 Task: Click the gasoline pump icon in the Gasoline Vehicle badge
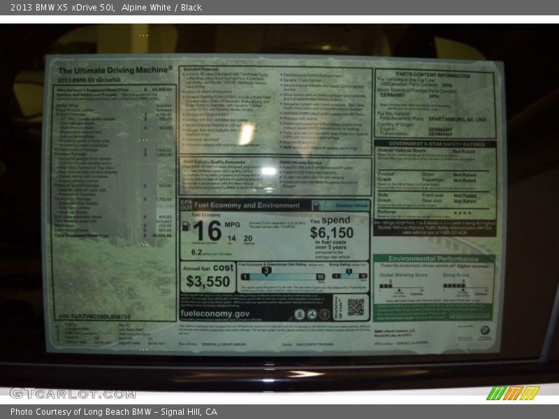tap(317, 205)
